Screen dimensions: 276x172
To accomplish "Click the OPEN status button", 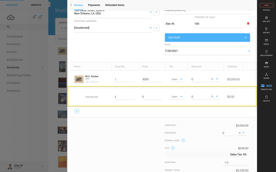I will point(266,5).
